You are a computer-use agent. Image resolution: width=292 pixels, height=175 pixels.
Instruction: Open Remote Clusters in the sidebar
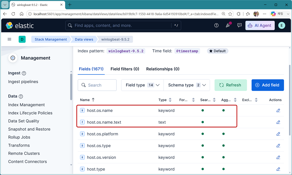pos(24,153)
